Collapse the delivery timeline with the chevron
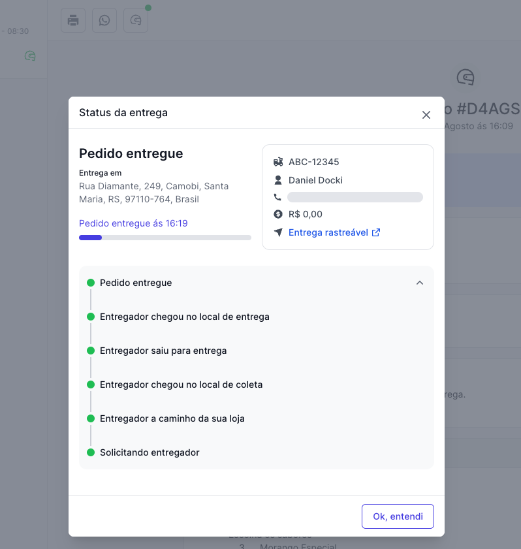Image resolution: width=521 pixels, height=549 pixels. [420, 283]
